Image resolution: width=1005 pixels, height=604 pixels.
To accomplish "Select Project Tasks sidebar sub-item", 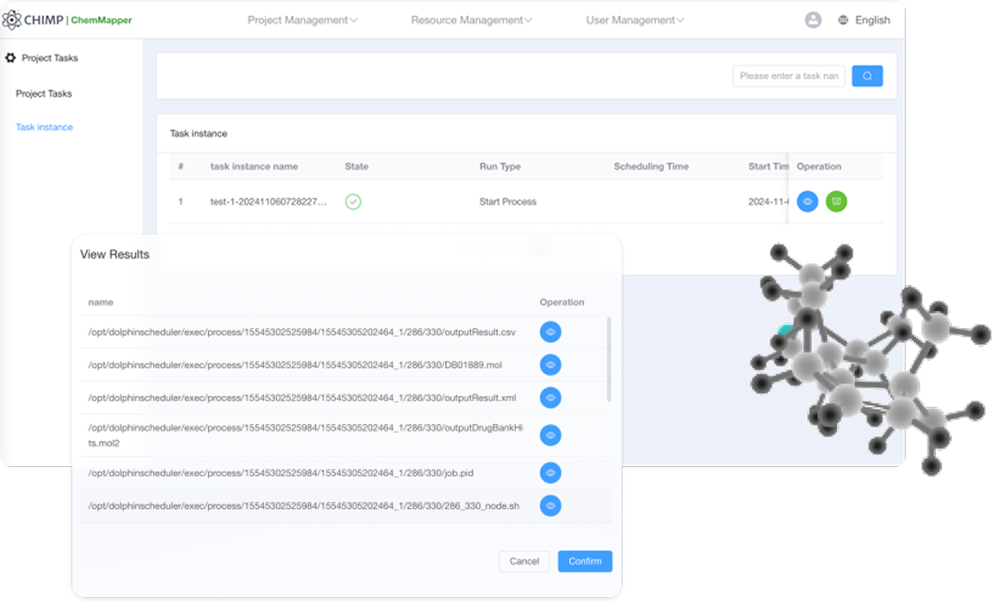I will (44, 93).
